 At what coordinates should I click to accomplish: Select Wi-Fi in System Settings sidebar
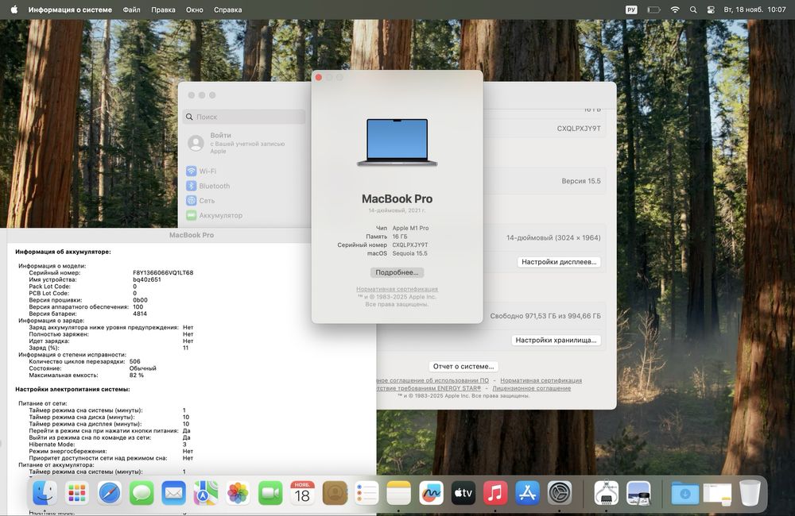click(201, 171)
